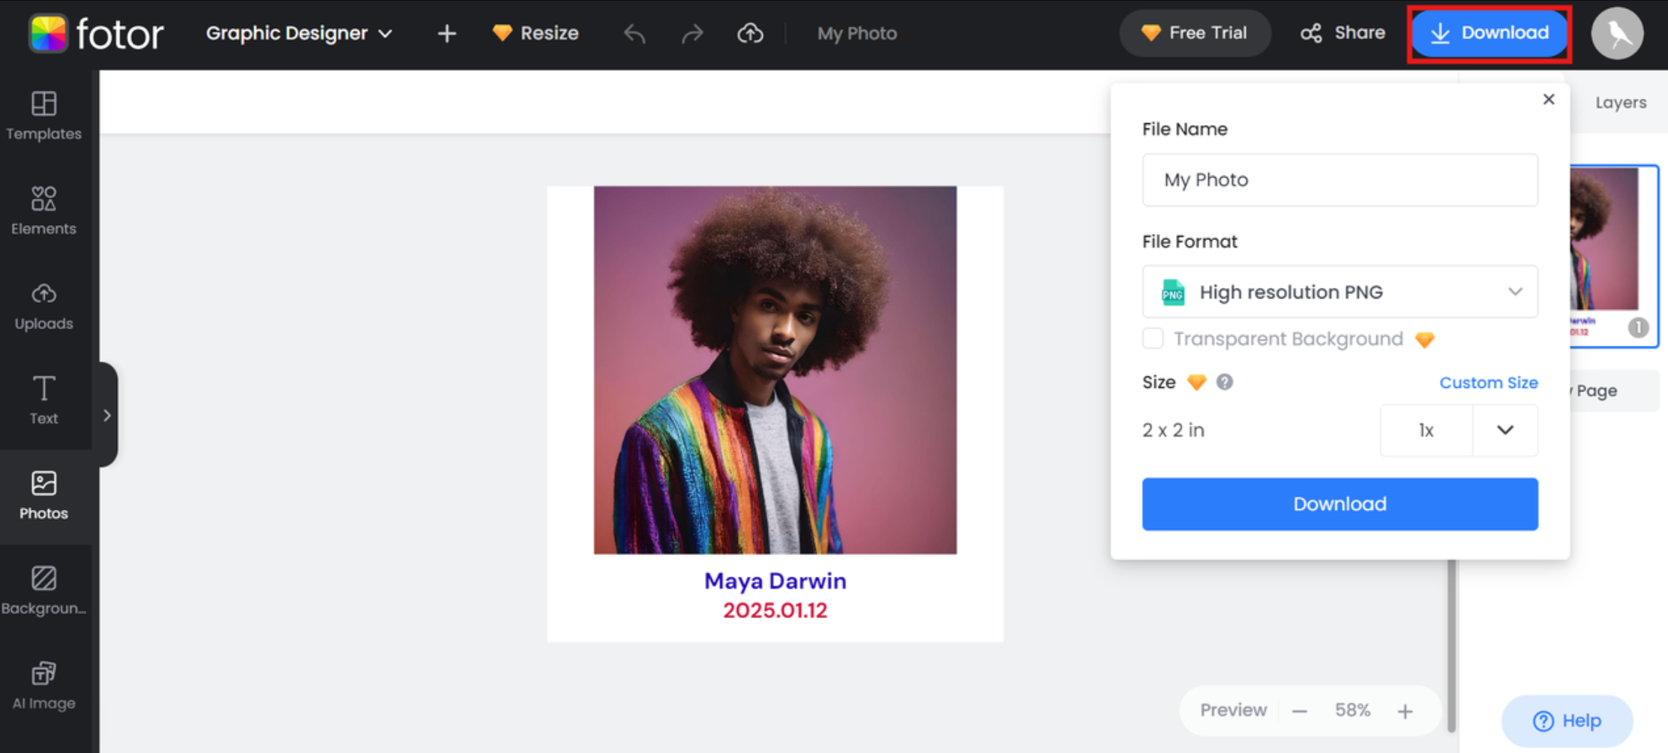The height and width of the screenshot is (753, 1668).
Task: Select the page 1 thumbnail
Action: (x=1613, y=256)
